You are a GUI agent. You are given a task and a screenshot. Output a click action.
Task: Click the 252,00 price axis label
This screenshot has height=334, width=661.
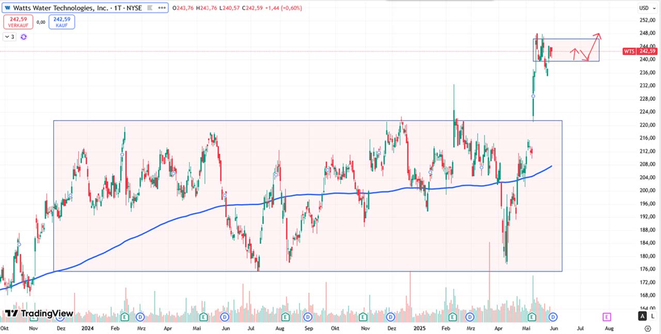tap(647, 20)
